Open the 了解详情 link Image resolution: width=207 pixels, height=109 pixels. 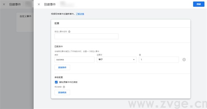80,14
